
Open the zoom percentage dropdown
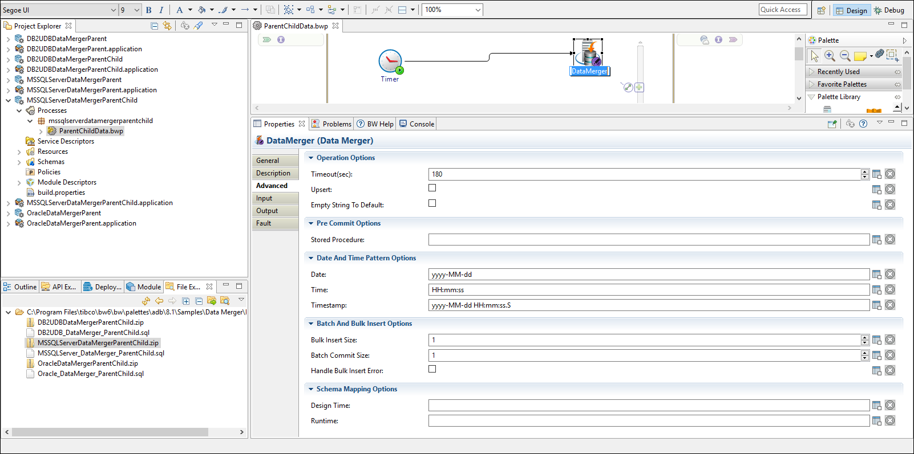(478, 10)
